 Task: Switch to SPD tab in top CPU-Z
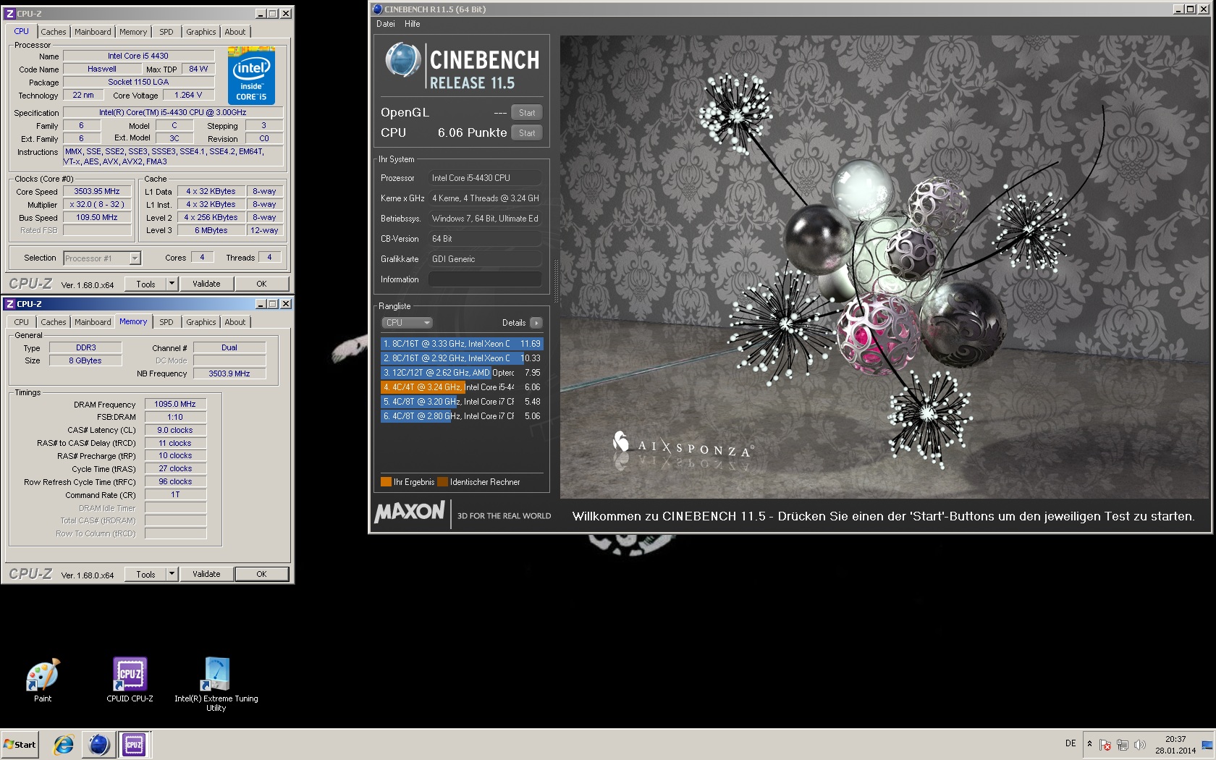coord(166,32)
